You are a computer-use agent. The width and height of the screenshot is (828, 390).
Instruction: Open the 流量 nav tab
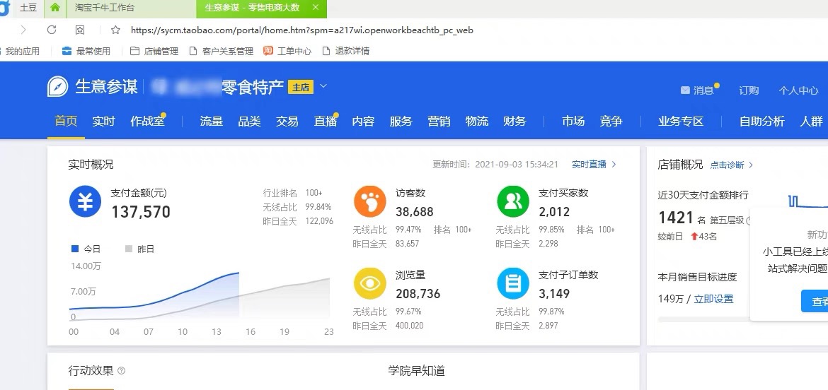[211, 122]
